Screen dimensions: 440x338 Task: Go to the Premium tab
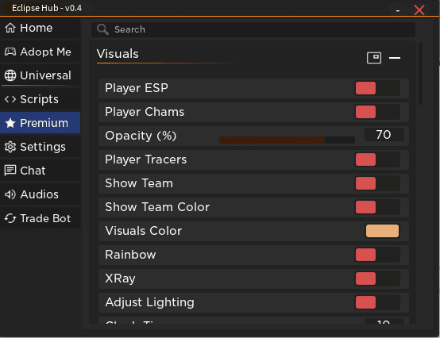tap(41, 123)
